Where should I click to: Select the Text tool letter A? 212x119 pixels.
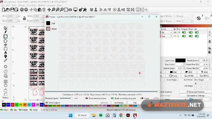point(6,53)
